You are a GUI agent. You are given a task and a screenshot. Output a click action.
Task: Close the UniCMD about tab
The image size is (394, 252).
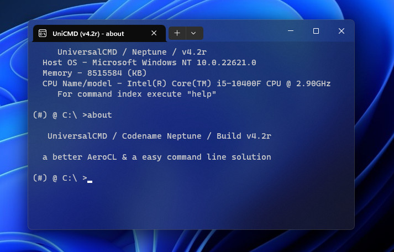pyautogui.click(x=154, y=33)
